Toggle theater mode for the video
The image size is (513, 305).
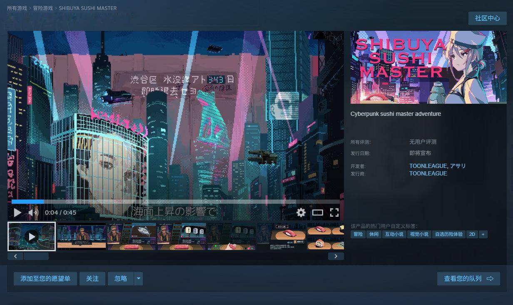tap(318, 212)
